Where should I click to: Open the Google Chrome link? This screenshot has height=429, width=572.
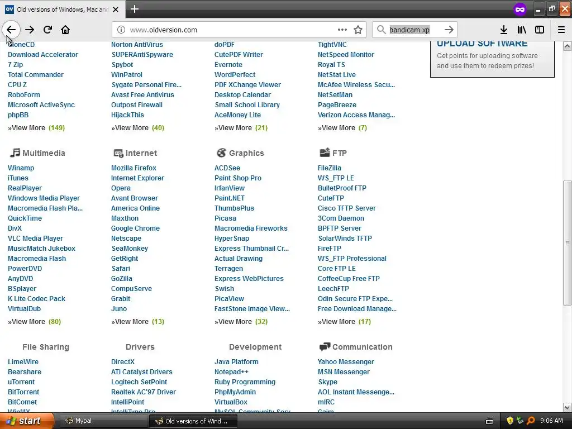pos(135,228)
